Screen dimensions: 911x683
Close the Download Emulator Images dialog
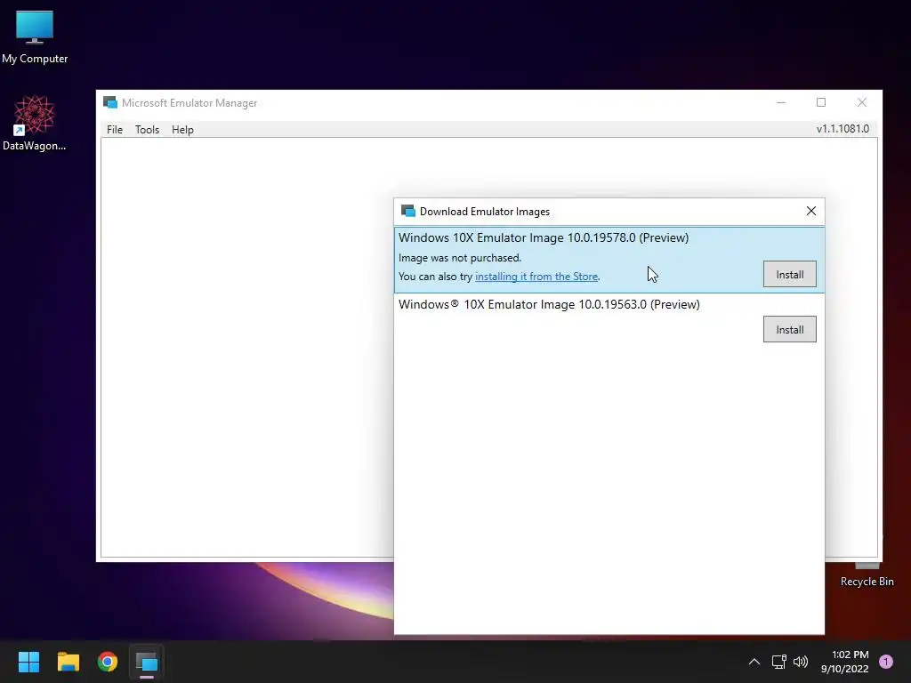point(811,212)
